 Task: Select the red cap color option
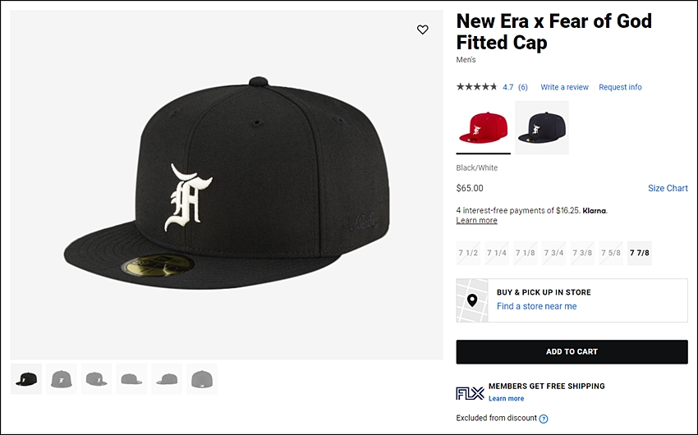pos(484,128)
